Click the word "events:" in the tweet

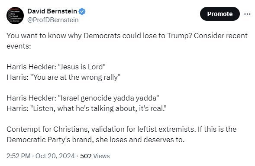click(19, 46)
